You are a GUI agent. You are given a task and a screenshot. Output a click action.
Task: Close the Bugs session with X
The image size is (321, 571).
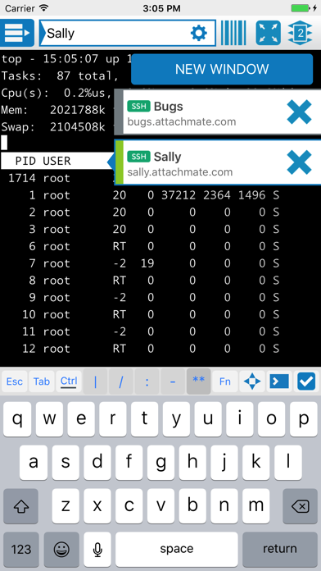pos(299,112)
